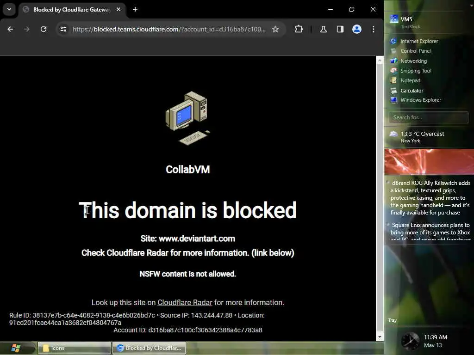Click the 'This domain is blocked' heading
This screenshot has width=474, height=355.
click(188, 210)
